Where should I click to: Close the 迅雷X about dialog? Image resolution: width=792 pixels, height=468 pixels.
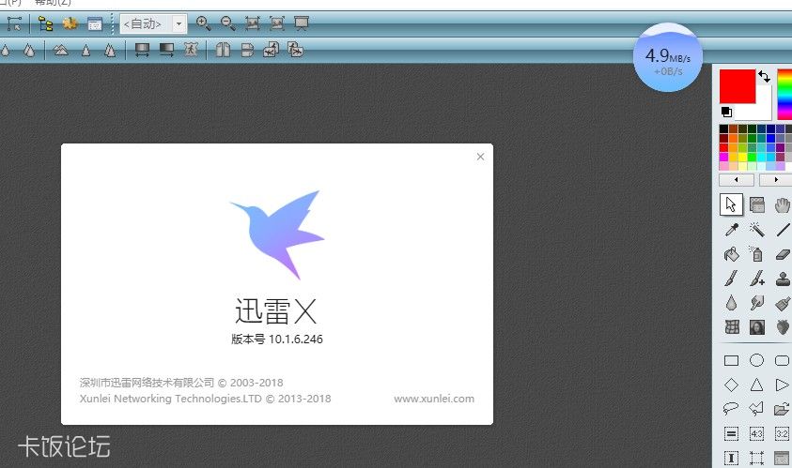pyautogui.click(x=480, y=157)
